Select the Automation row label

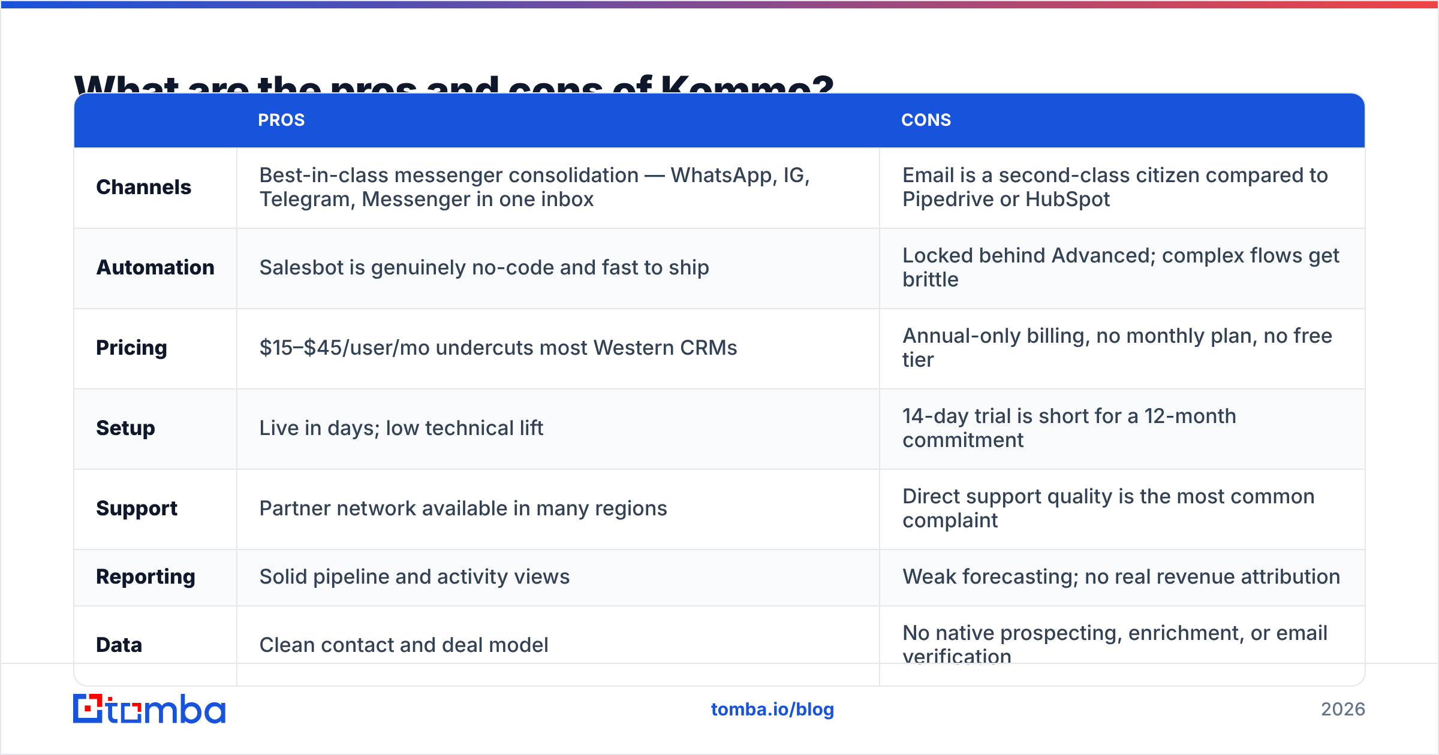[155, 268]
